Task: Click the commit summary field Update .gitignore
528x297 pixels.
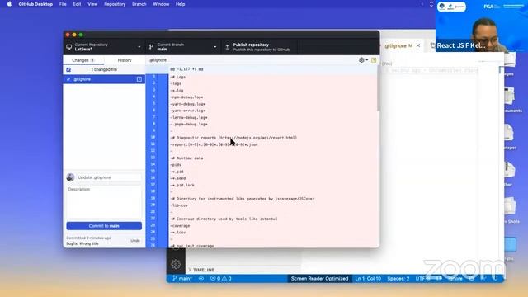Action: coord(109,177)
